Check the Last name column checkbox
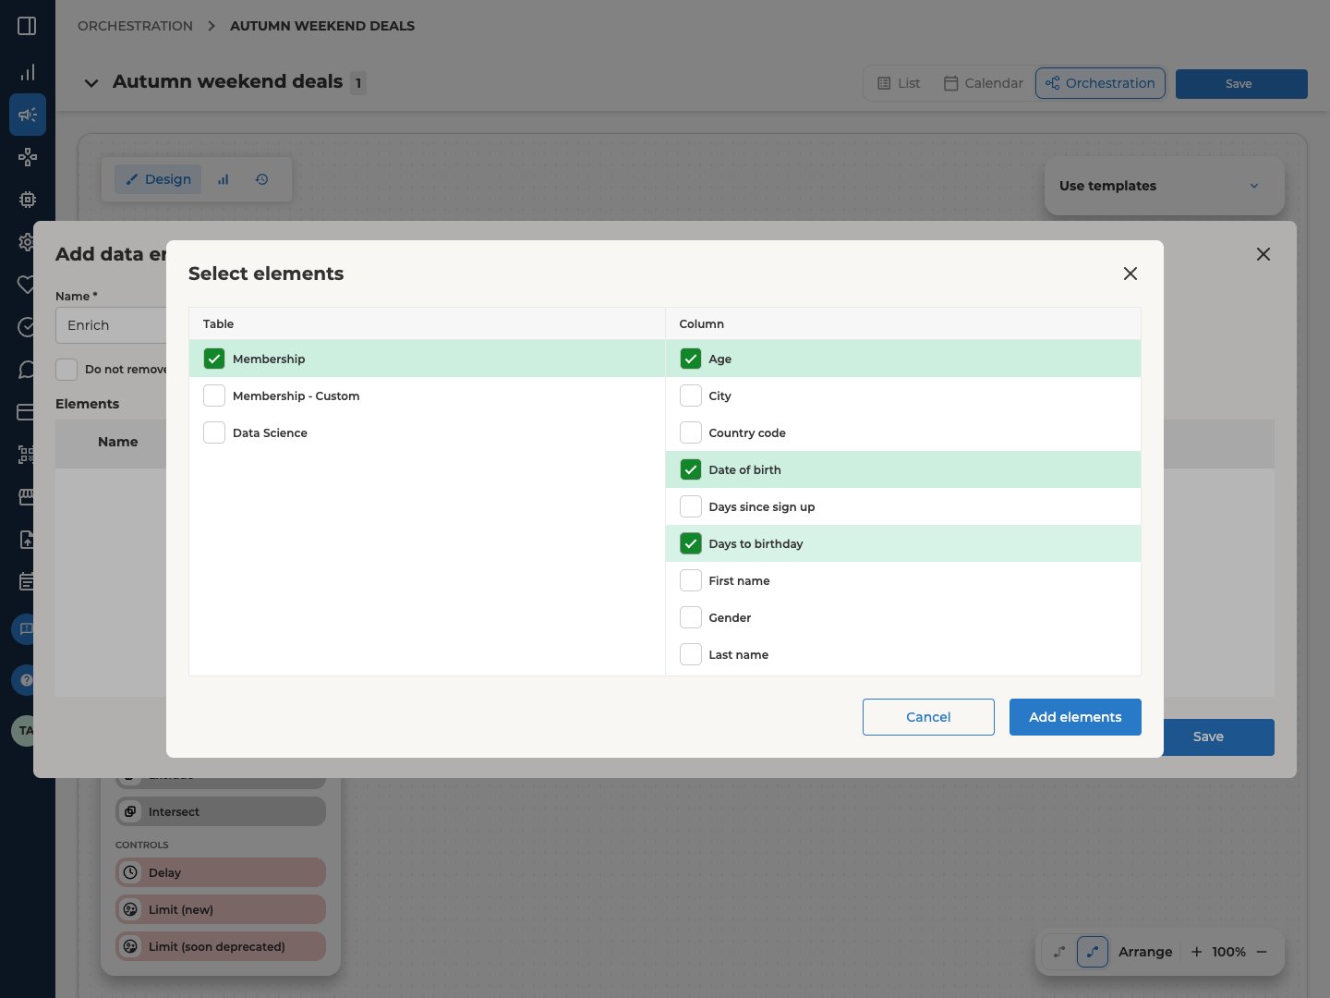1330x998 pixels. pos(691,654)
